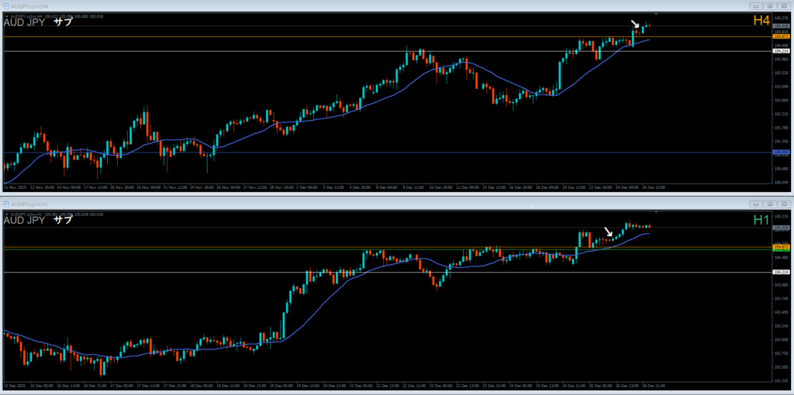Click the white arrow on the H4 chart
Viewport: 794px width, 395px height.
[635, 24]
